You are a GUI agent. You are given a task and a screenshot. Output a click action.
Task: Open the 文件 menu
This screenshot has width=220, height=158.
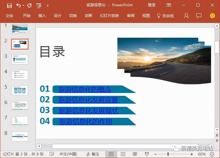point(9,16)
